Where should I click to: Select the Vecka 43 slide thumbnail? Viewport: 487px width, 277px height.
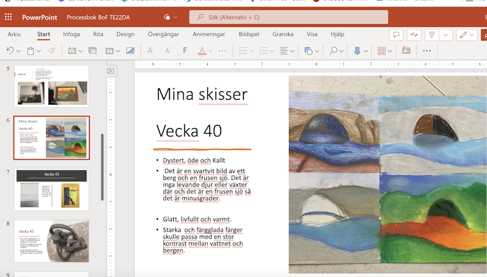52,189
